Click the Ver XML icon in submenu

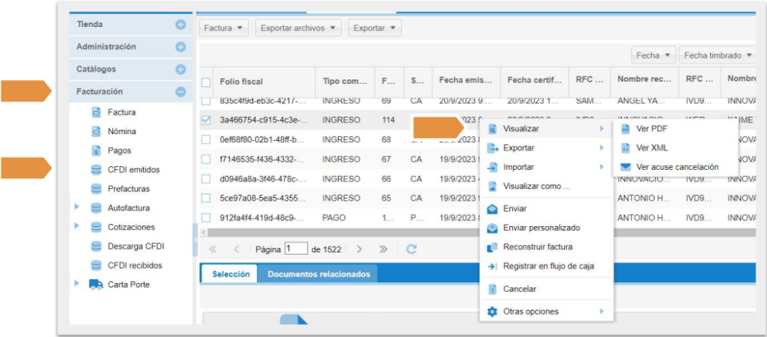pyautogui.click(x=626, y=148)
